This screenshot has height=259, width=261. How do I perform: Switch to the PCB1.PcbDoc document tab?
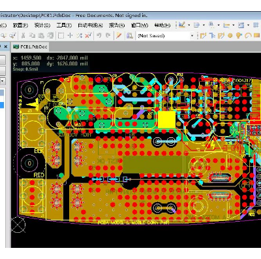(30, 46)
